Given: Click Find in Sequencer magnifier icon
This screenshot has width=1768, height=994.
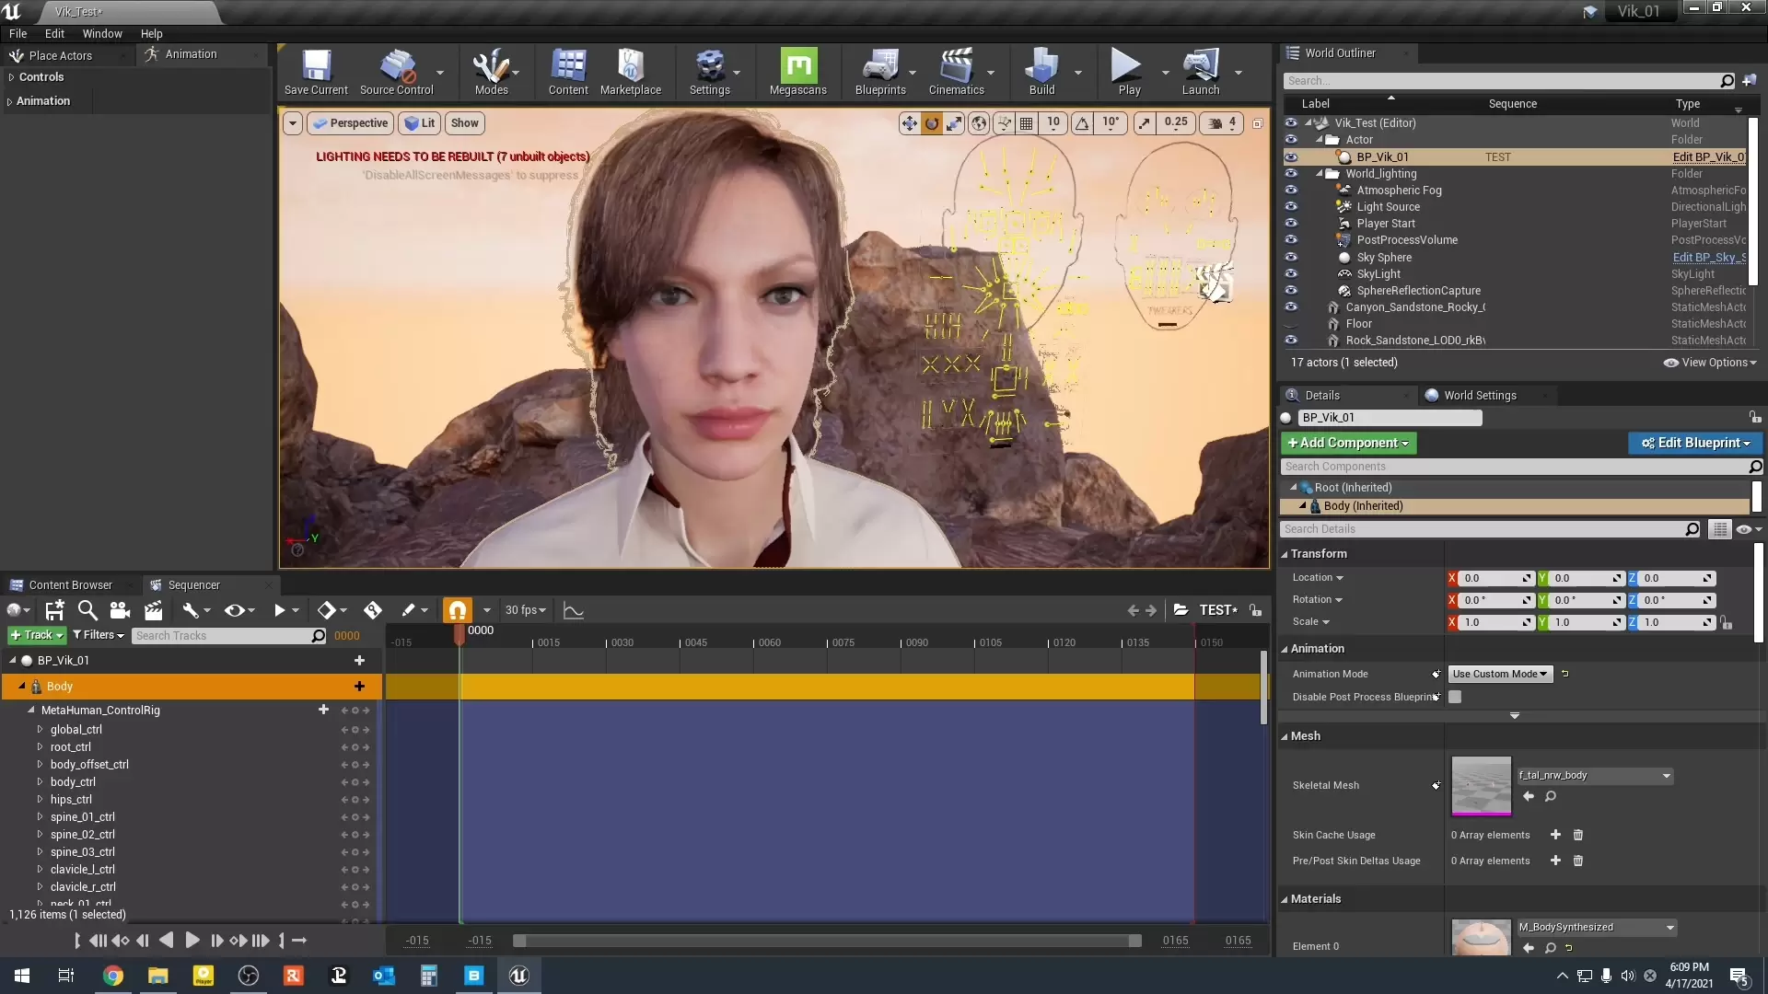Looking at the screenshot, I should 87,610.
